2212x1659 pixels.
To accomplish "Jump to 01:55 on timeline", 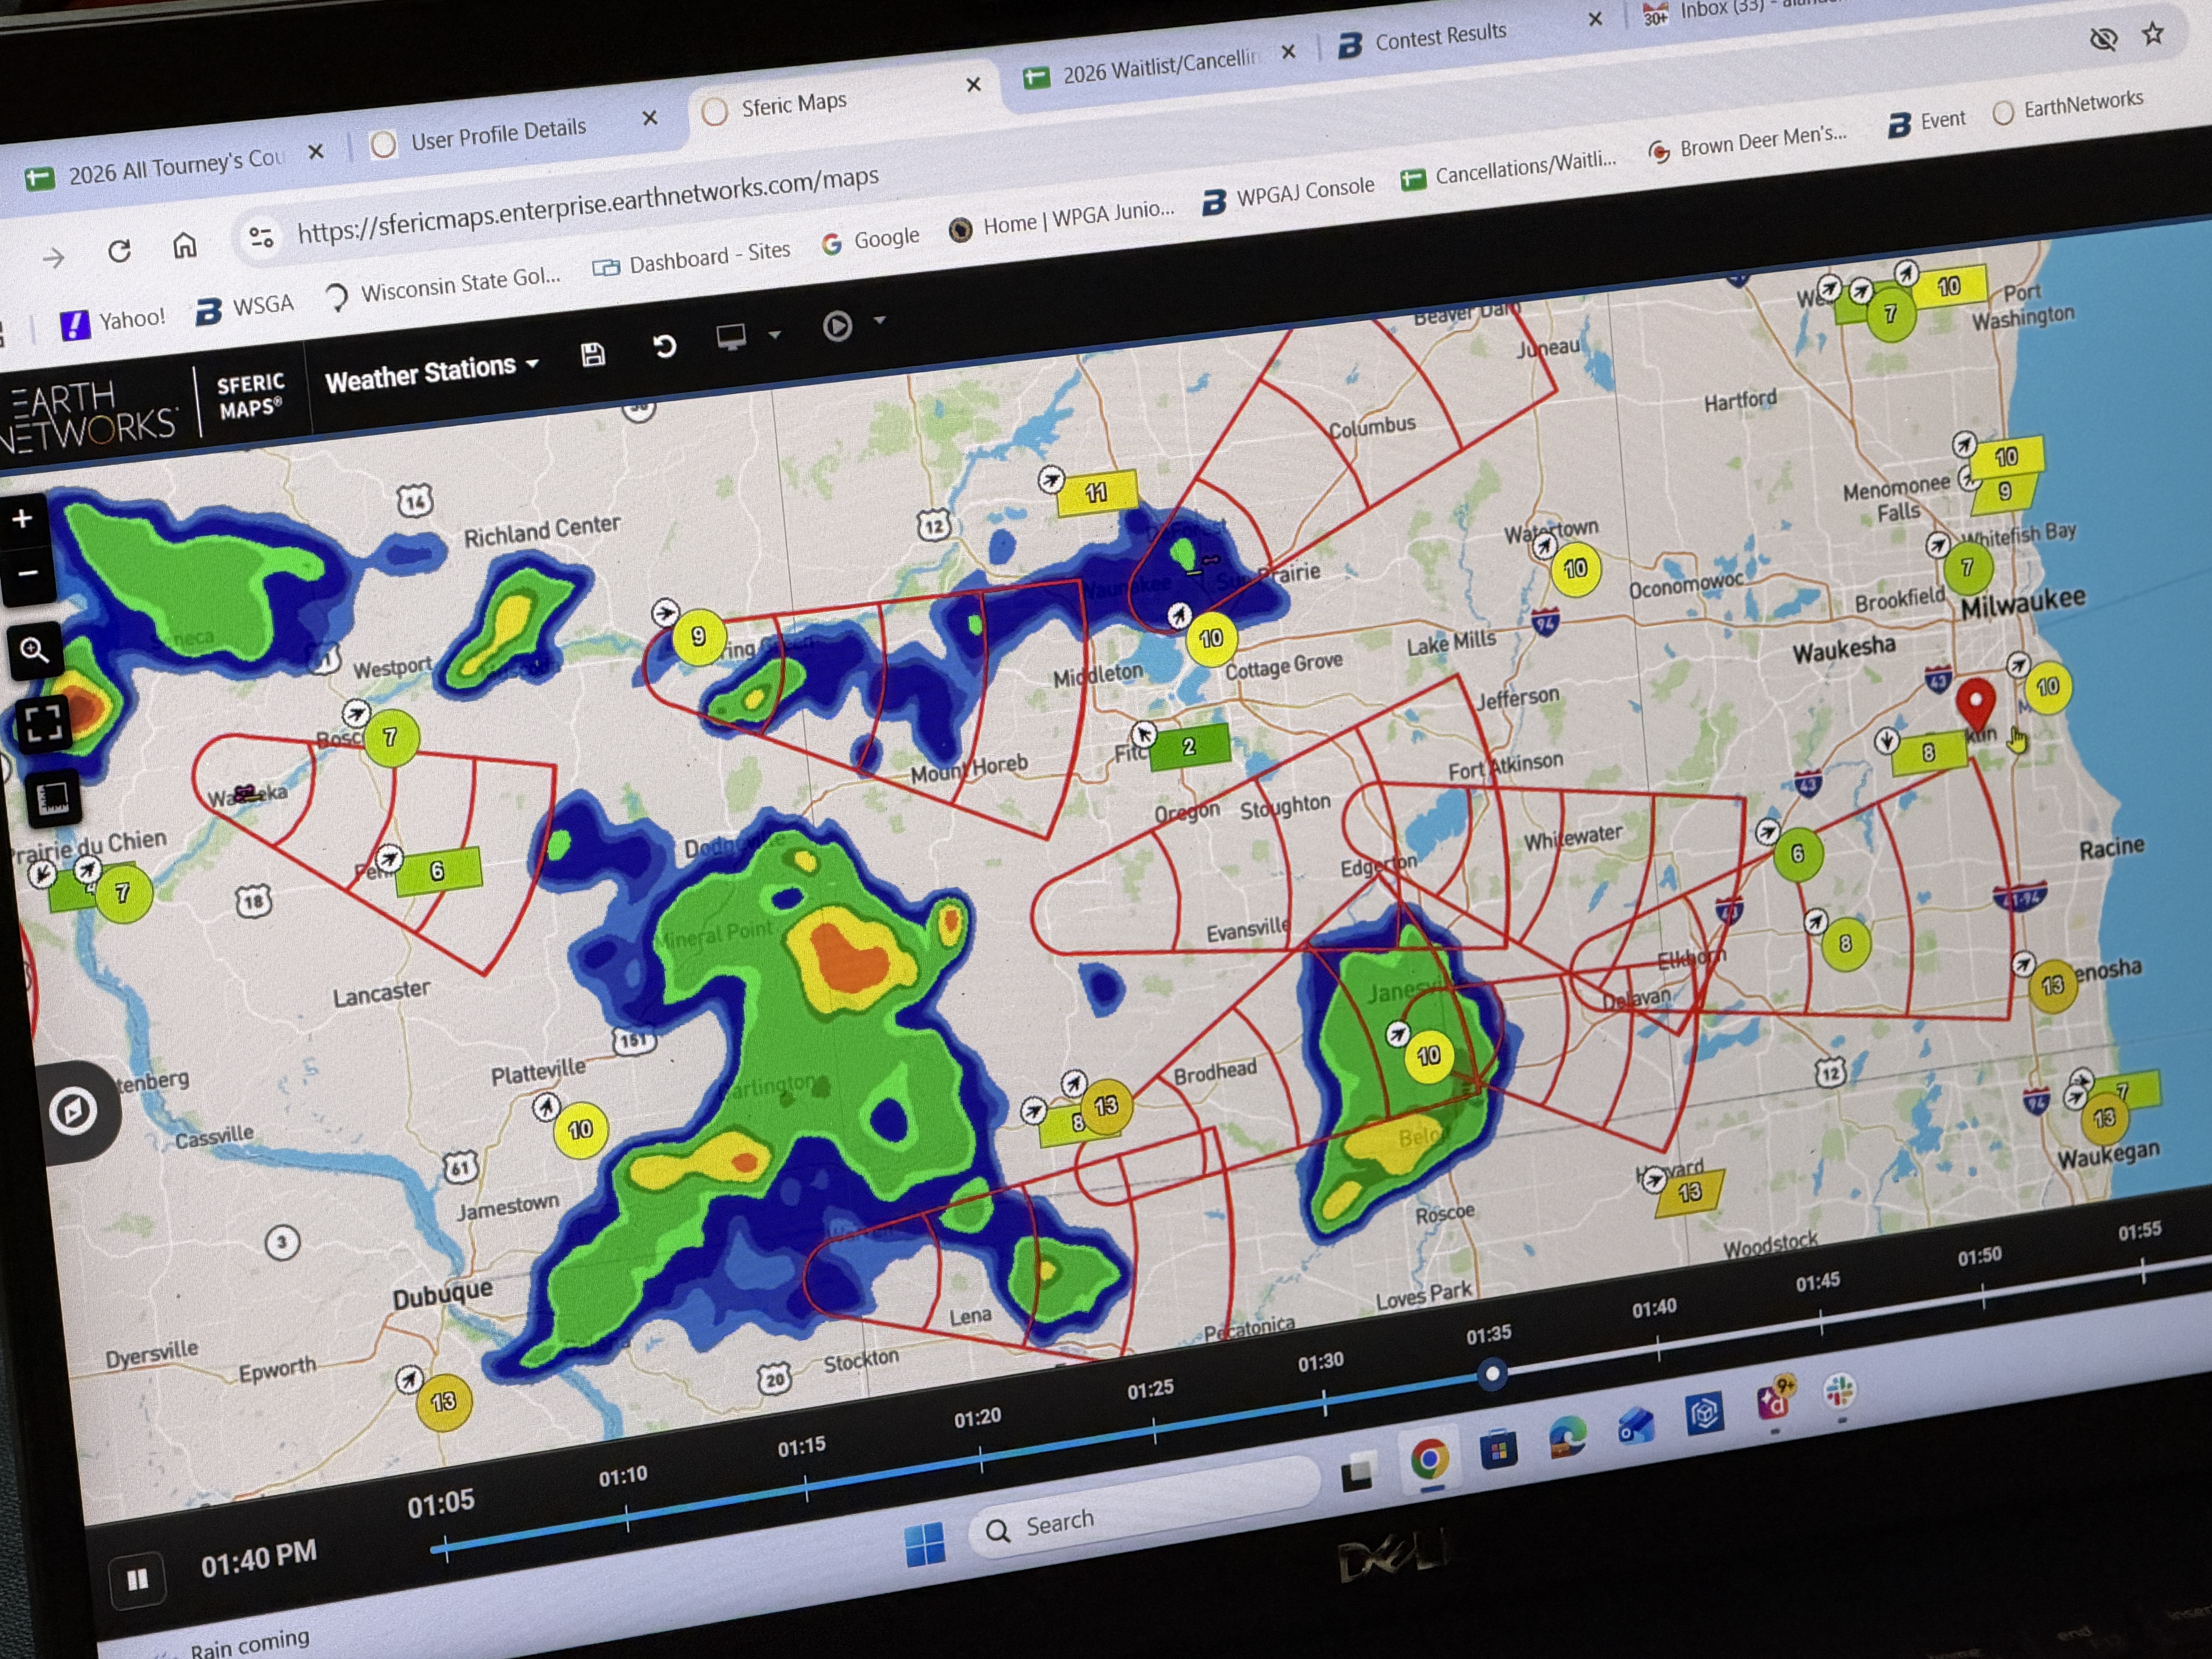I will [2140, 1231].
